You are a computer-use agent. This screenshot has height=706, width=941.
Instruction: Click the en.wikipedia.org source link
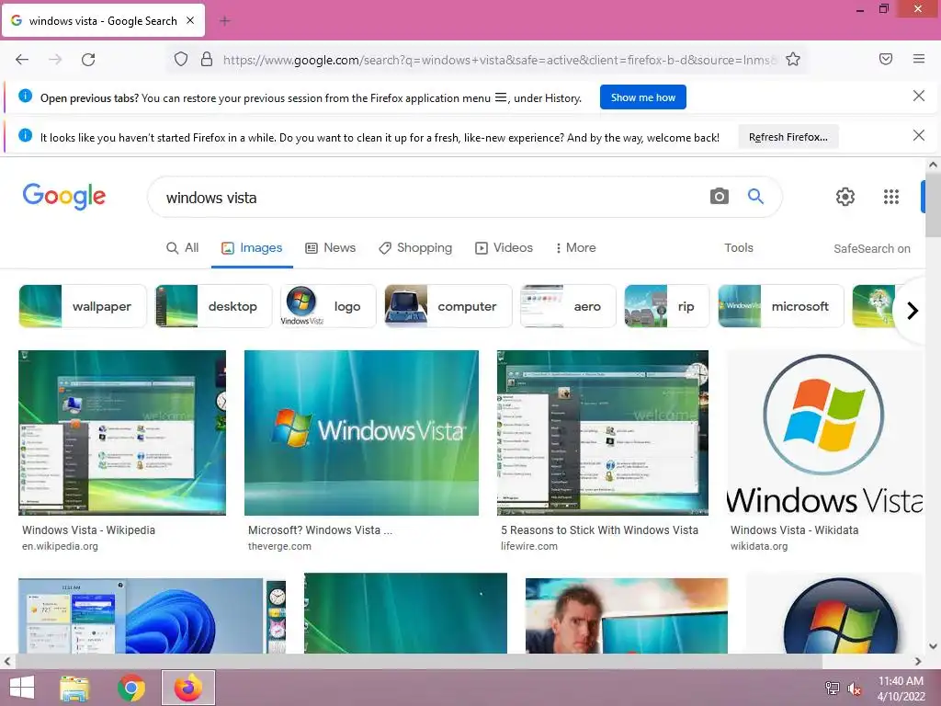coord(60,546)
